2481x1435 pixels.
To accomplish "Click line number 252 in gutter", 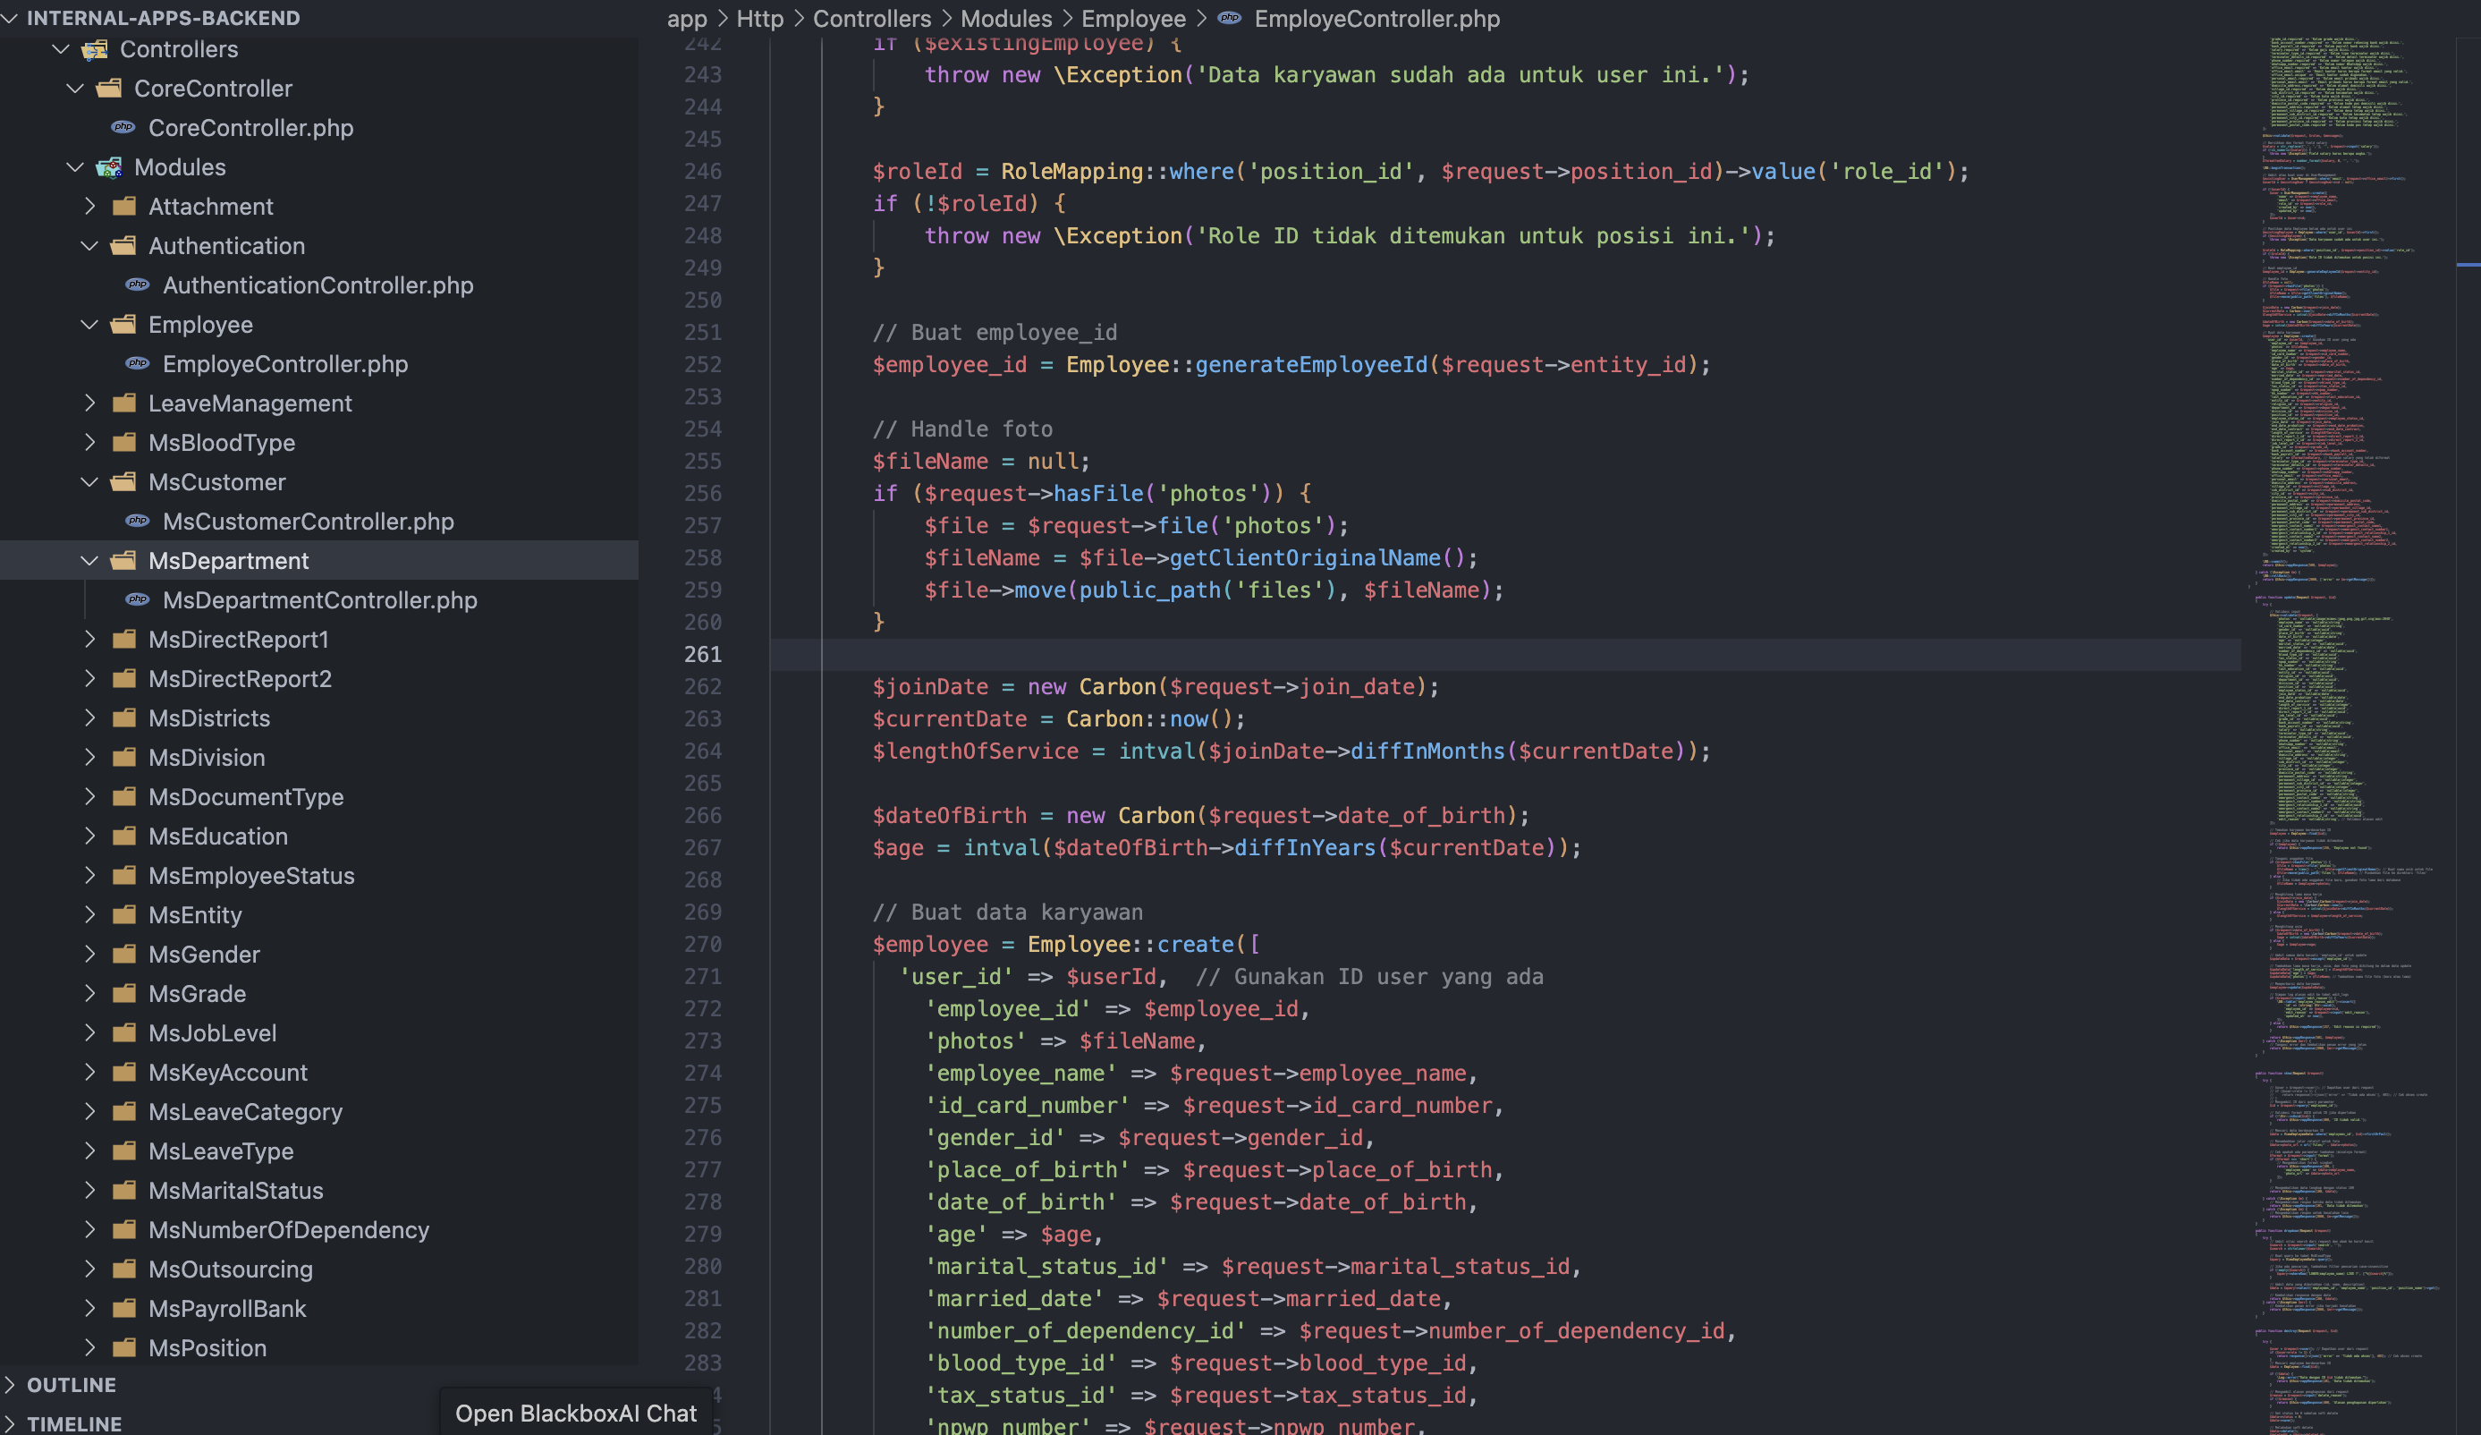I will [x=703, y=364].
